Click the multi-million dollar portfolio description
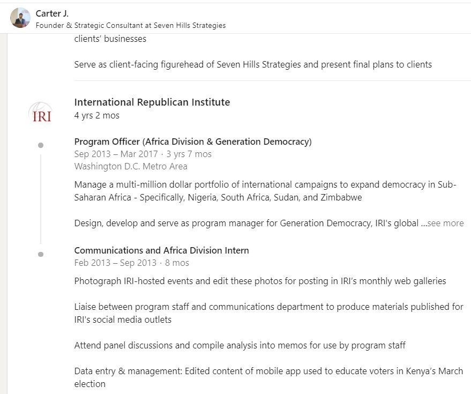Screen dimensions: 471x394 (265, 191)
